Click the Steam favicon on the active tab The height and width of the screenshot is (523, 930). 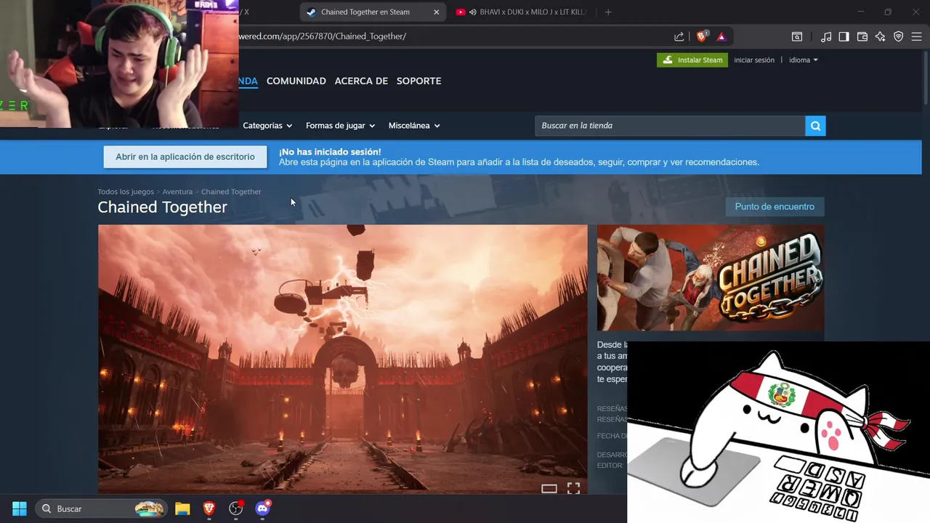pyautogui.click(x=311, y=12)
